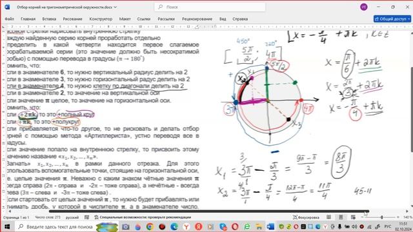Open Internet Explorer from the taskbar
This screenshot has height=232, width=413.
247,226
